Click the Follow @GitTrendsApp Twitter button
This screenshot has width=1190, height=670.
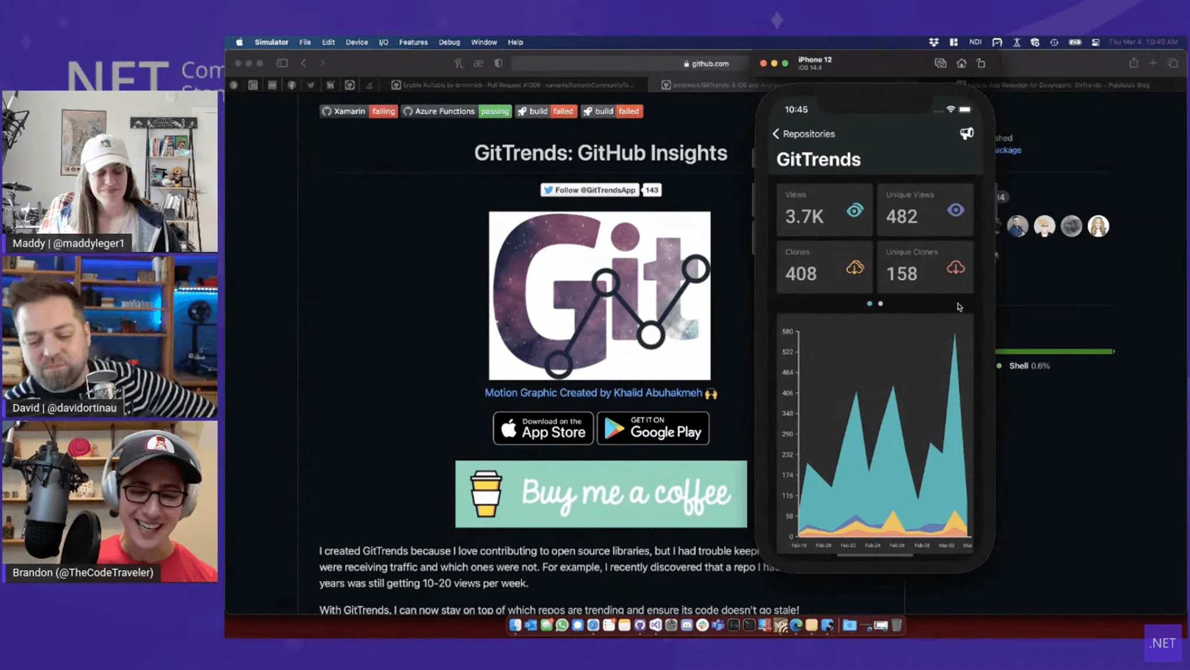tap(591, 189)
